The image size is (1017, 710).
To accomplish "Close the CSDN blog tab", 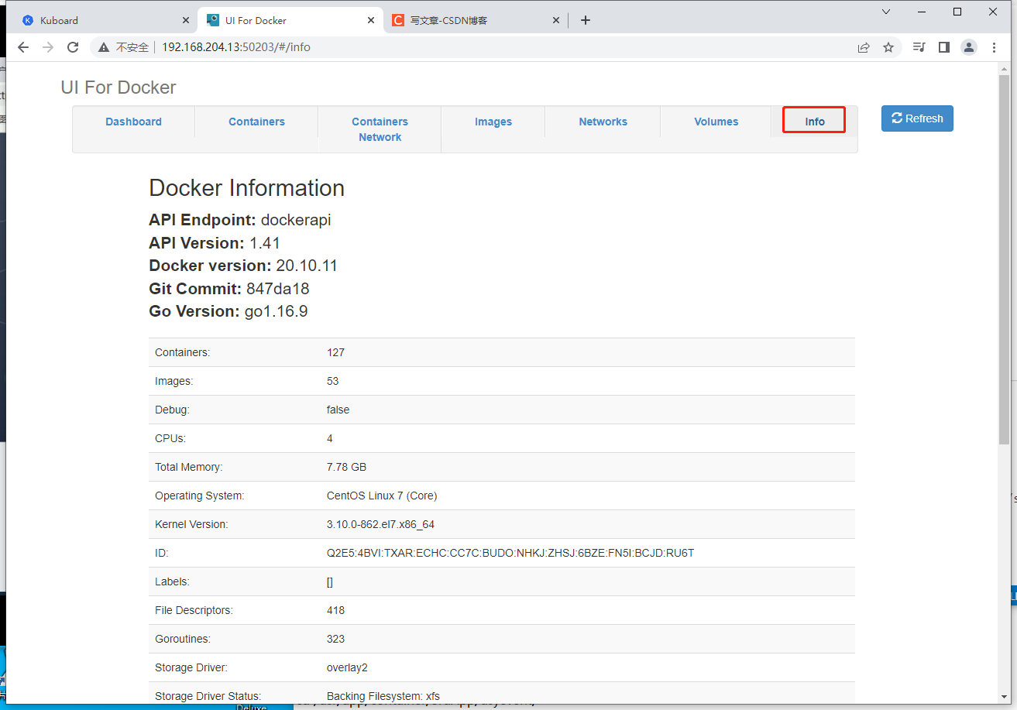I will (556, 20).
